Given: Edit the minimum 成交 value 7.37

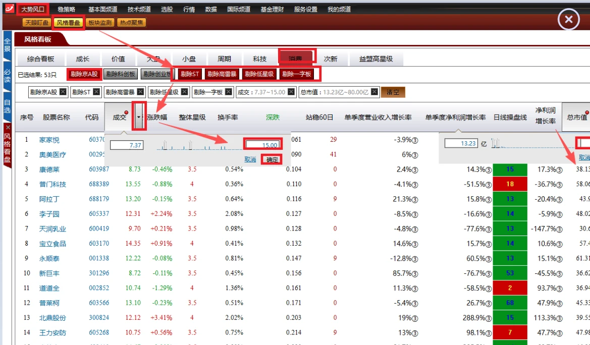Looking at the screenshot, I should point(127,145).
